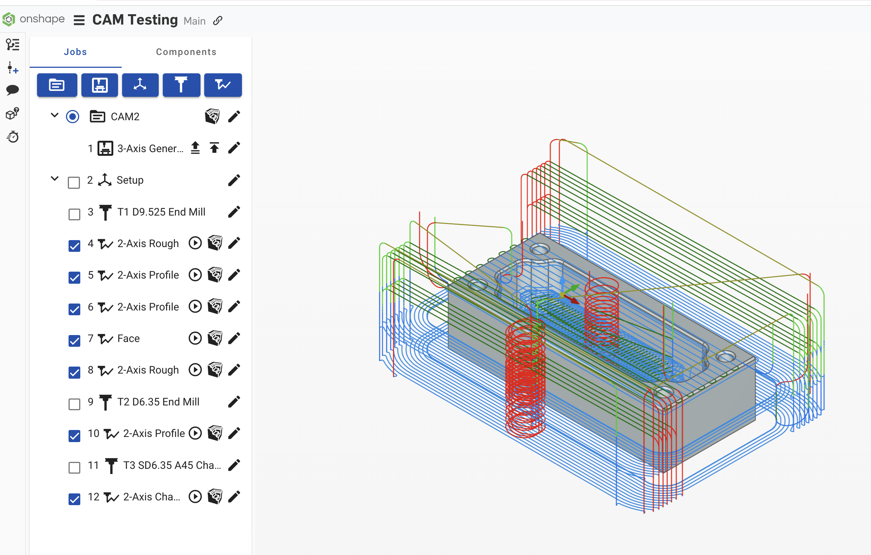Show stock simulation for CAM2 job

pyautogui.click(x=212, y=117)
